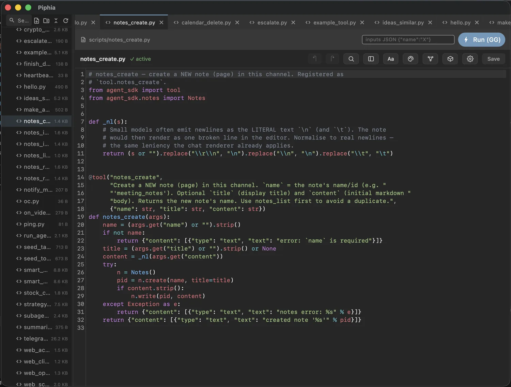Close the example_tool.py tab
The width and height of the screenshot is (511, 387).
tap(362, 22)
